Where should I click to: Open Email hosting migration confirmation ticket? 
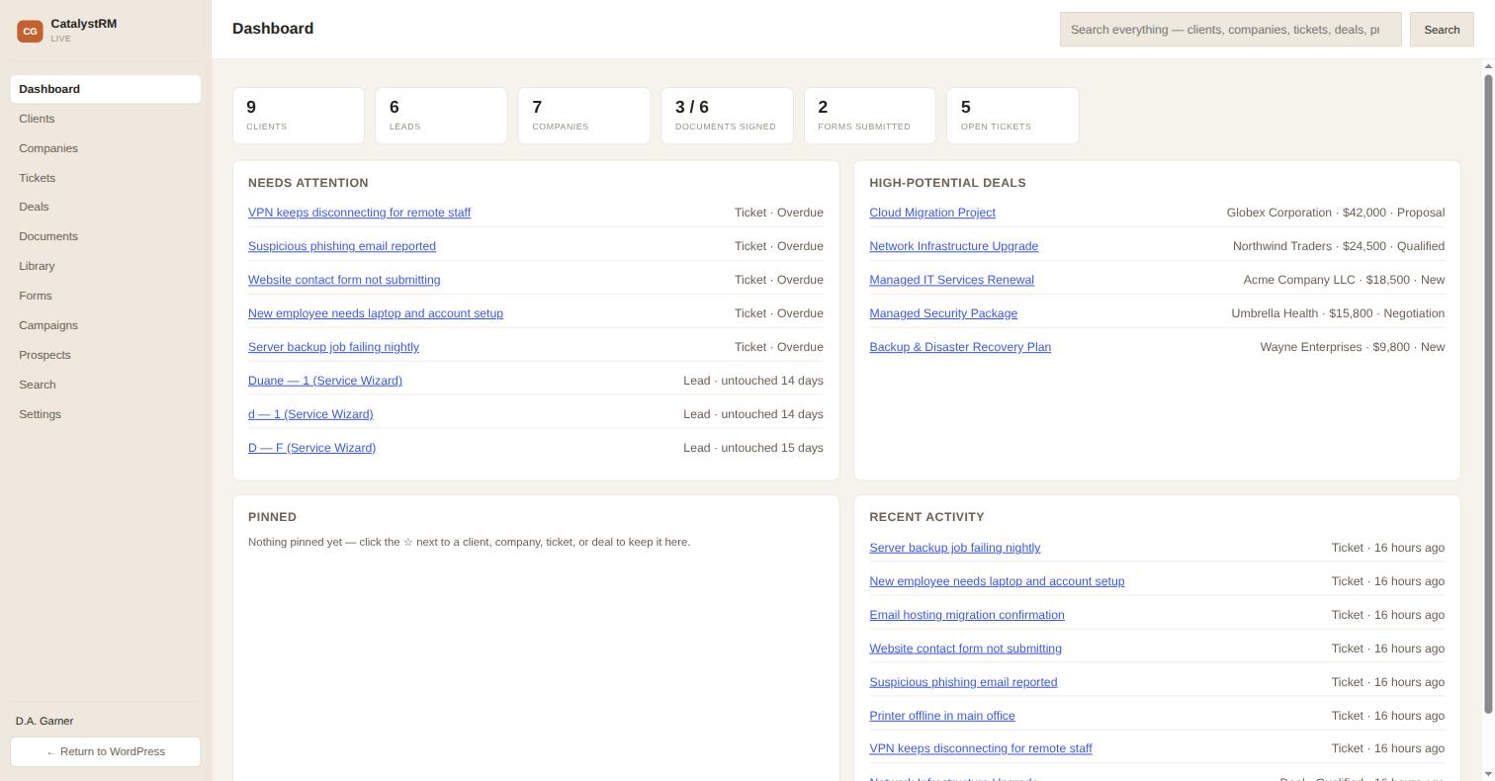(967, 615)
